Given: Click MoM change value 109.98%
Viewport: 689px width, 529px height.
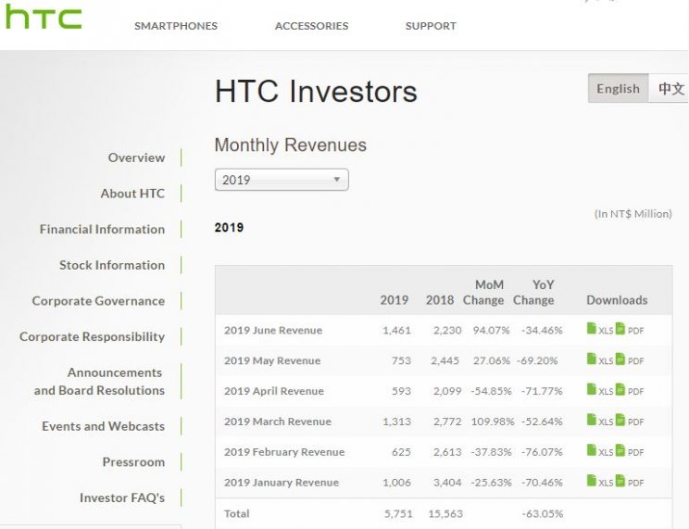Looking at the screenshot, I should [492, 422].
